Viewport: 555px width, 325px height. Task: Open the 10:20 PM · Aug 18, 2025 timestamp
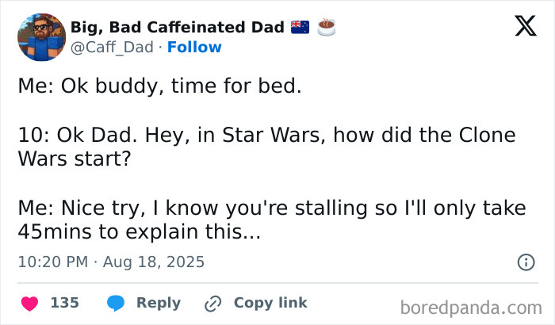pos(111,262)
